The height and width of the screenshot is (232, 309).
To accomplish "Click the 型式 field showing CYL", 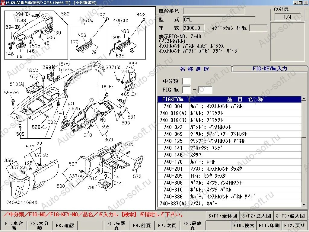I will point(219,20).
